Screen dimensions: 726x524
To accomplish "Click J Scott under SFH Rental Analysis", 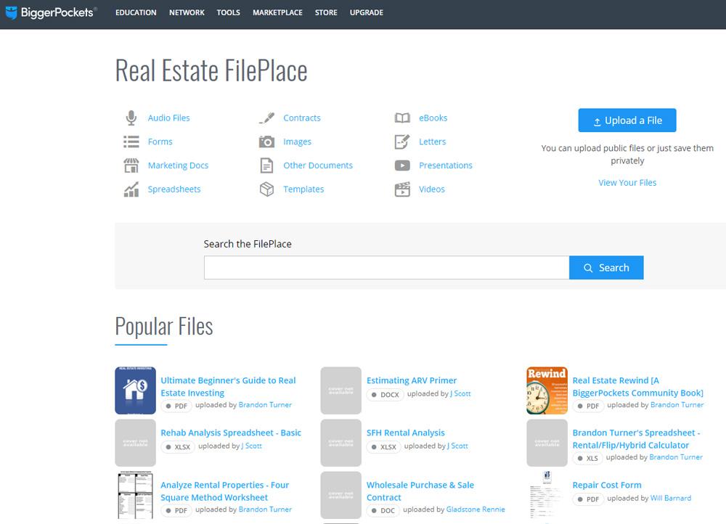I will pyautogui.click(x=457, y=446).
